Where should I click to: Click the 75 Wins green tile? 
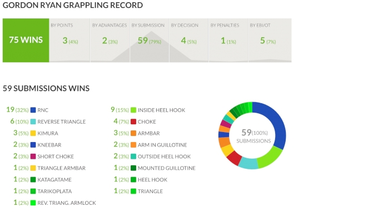(26, 40)
